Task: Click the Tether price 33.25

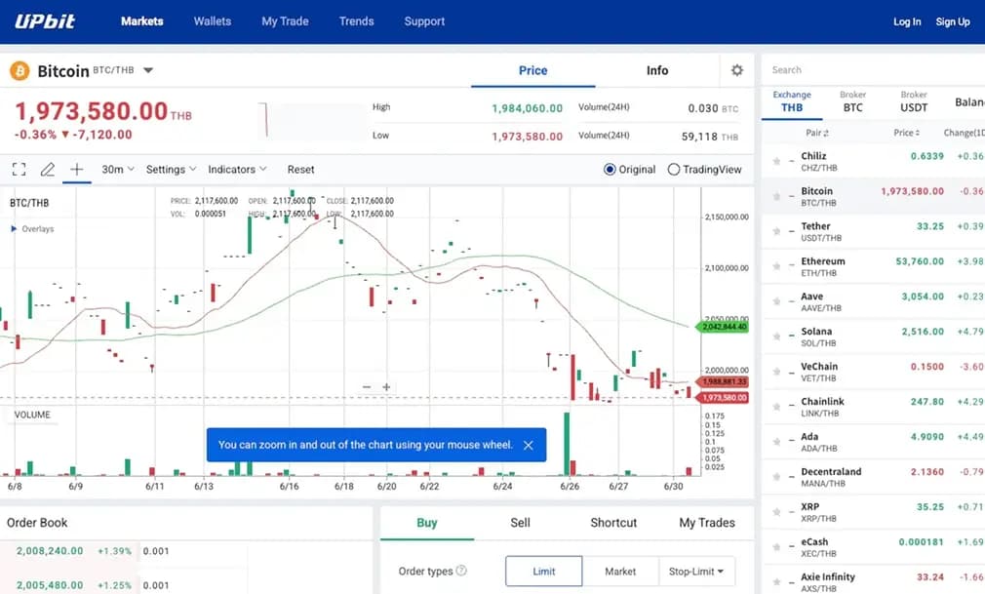Action: (x=930, y=225)
